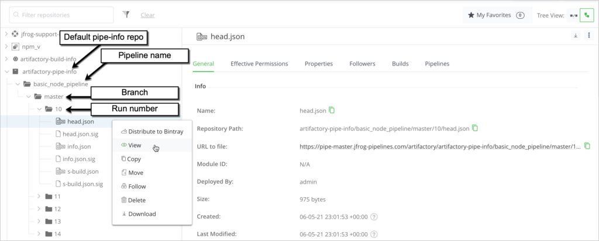
Task: Click help icon next to Created date
Action: [374, 217]
